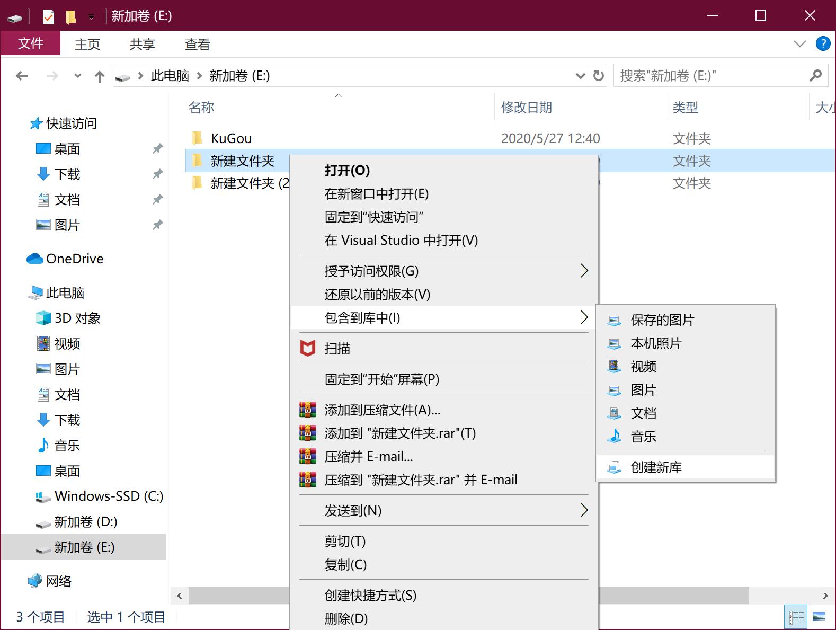Viewport: 836px width, 630px height.
Task: Select 本机照片 library in submenu
Action: coord(686,343)
